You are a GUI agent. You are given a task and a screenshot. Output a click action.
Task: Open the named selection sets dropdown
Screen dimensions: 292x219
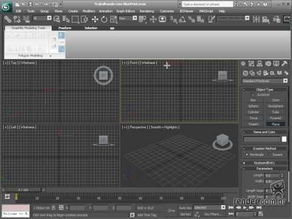coord(234,18)
